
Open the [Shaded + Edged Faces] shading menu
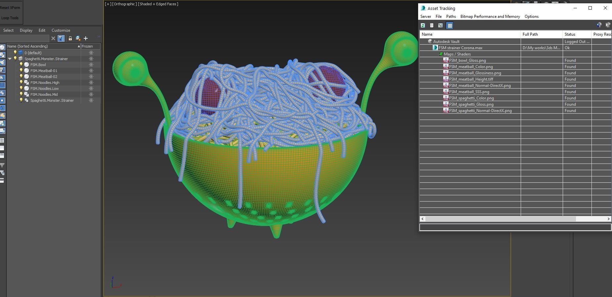158,4
